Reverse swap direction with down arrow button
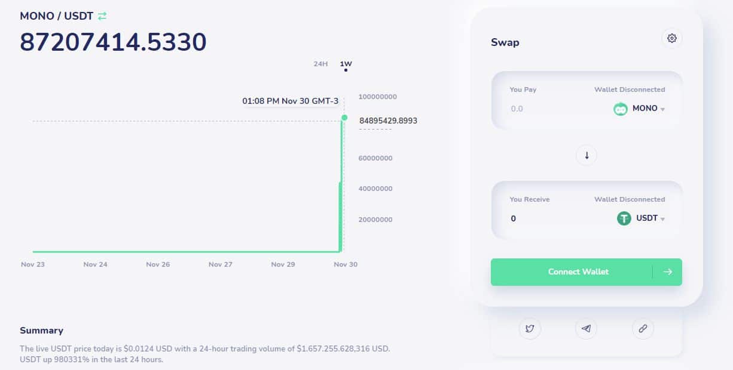 (587, 155)
